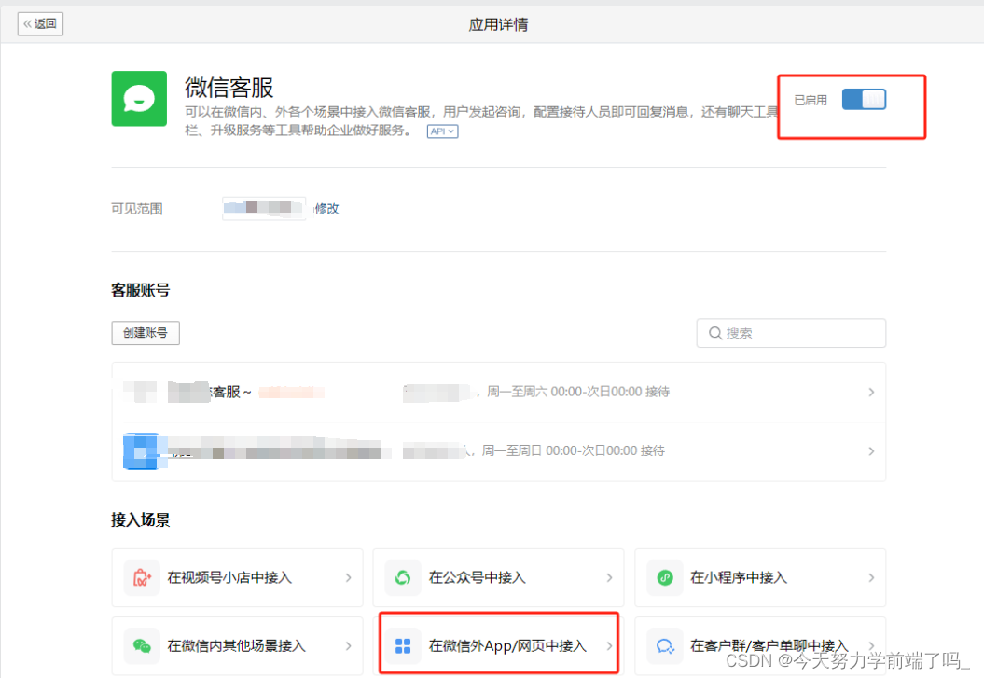The width and height of the screenshot is (984, 678).
Task: Click the 可见范围 label
Action: [137, 209]
